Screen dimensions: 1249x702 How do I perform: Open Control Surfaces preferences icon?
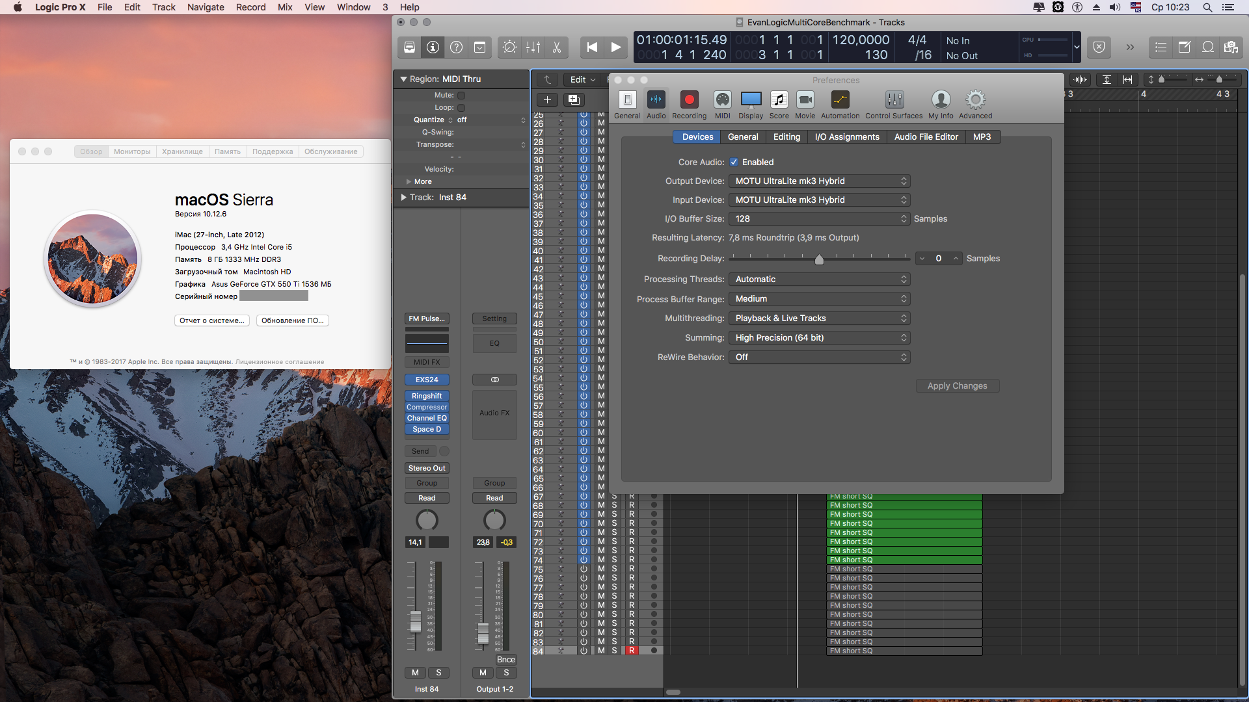[894, 105]
